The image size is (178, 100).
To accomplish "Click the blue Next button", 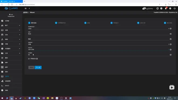I will click(38, 67).
